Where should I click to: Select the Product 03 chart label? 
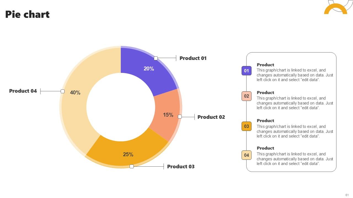(181, 167)
